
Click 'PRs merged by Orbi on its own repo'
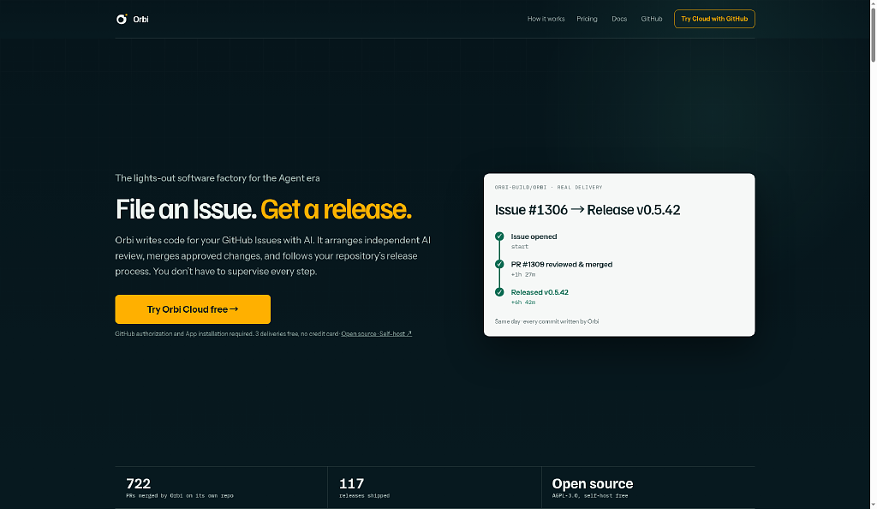tap(180, 495)
